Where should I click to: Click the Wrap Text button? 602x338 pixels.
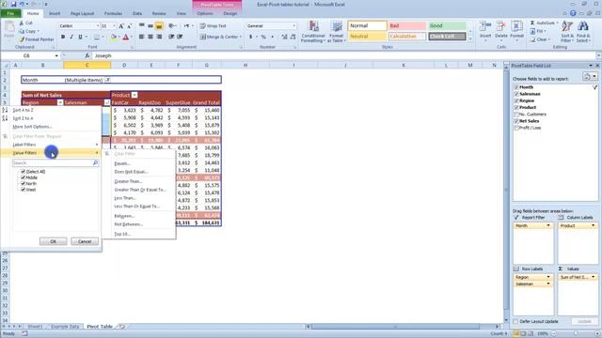coord(214,25)
